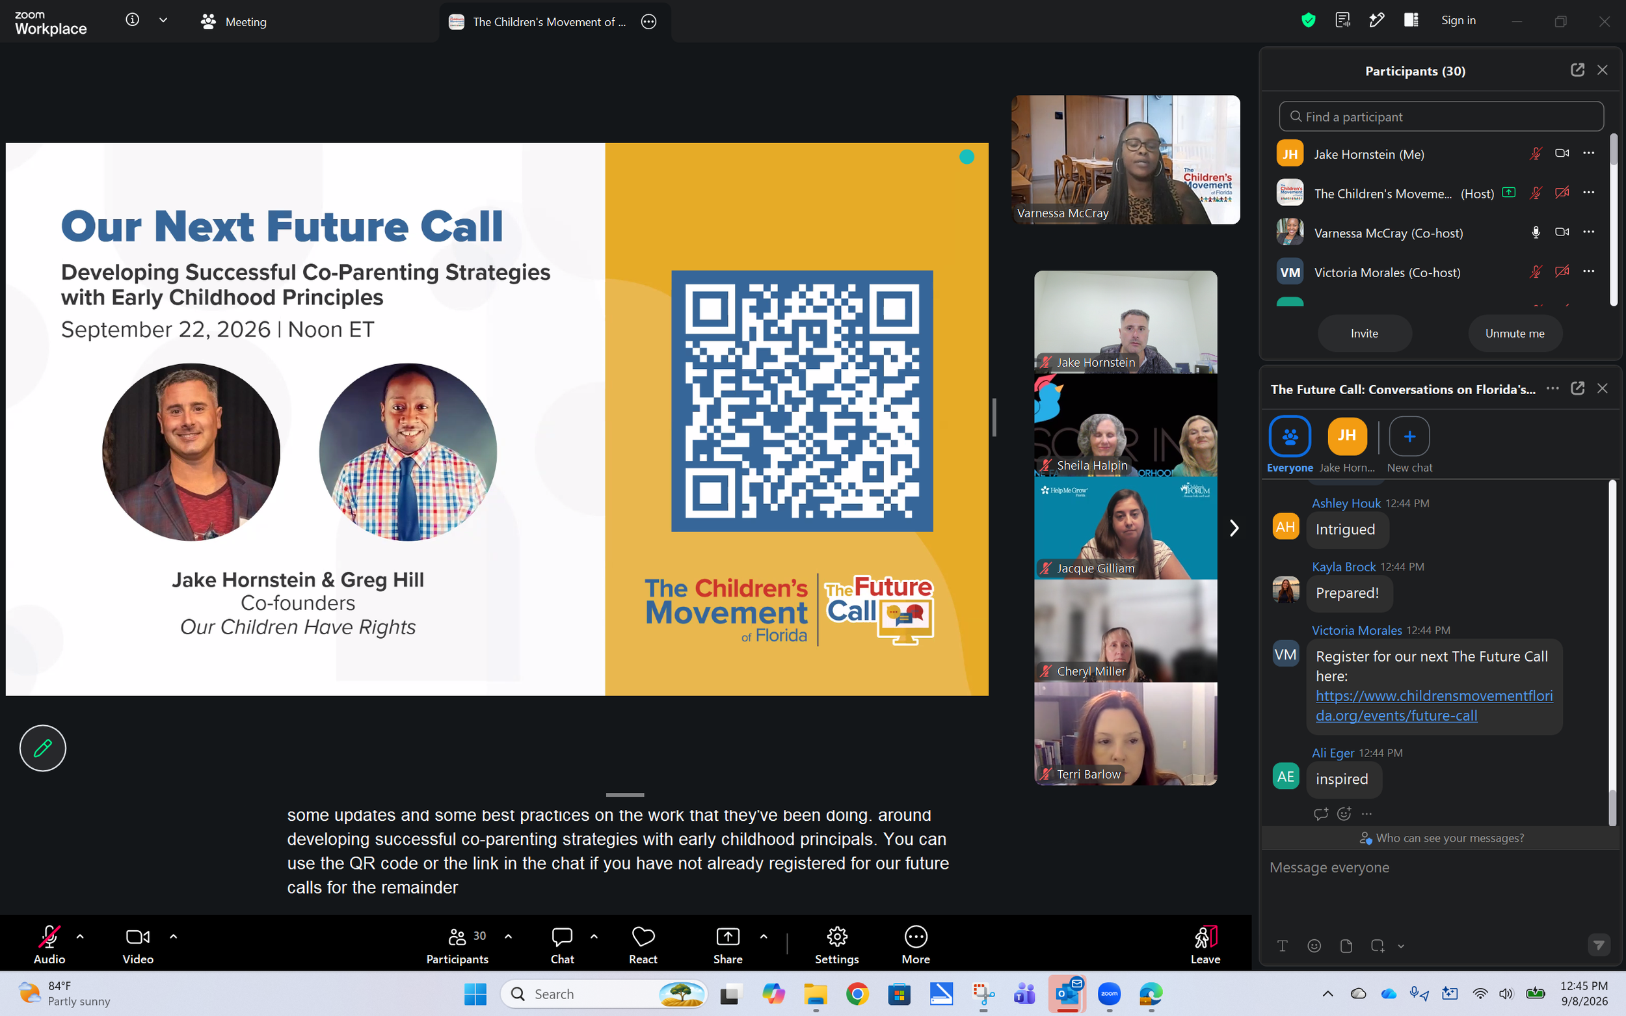Open the screenshot capture icon in chat
Image resolution: width=1626 pixels, height=1016 pixels.
[1378, 946]
